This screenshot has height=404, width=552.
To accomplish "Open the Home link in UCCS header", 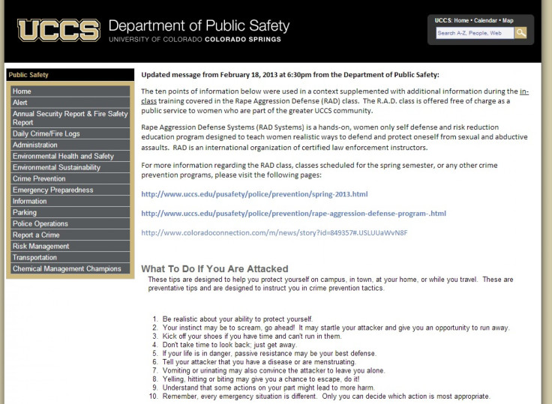I will click(x=461, y=20).
